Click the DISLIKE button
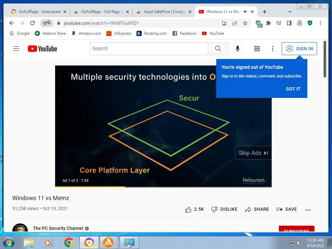This screenshot has height=249, width=332. click(224, 209)
